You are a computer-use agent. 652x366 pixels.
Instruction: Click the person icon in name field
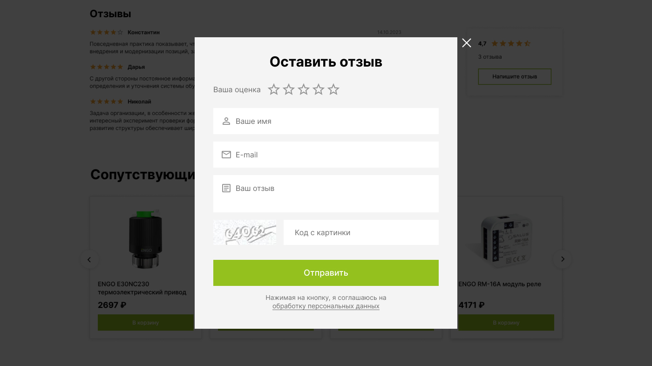(x=226, y=121)
